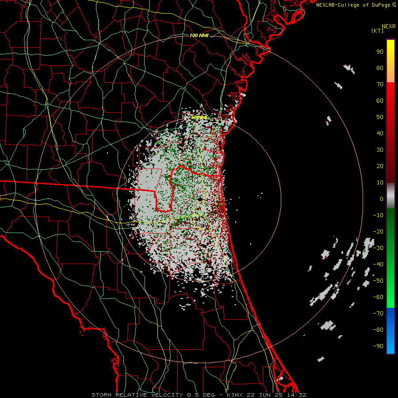This screenshot has width=398, height=398.
Task: Click the -40 value on velocity scale
Action: coord(378,264)
